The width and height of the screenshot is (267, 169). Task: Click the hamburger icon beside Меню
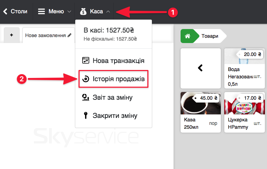click(42, 11)
